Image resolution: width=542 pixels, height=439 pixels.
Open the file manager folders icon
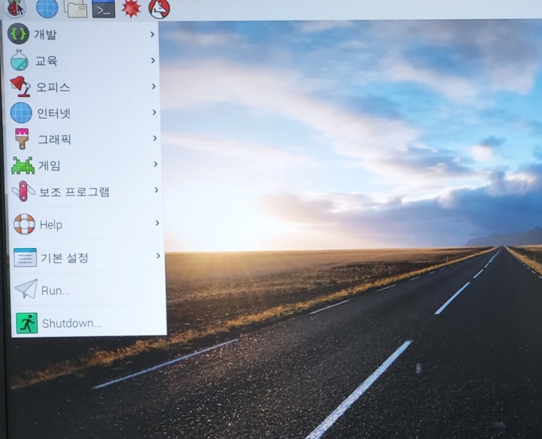point(76,8)
